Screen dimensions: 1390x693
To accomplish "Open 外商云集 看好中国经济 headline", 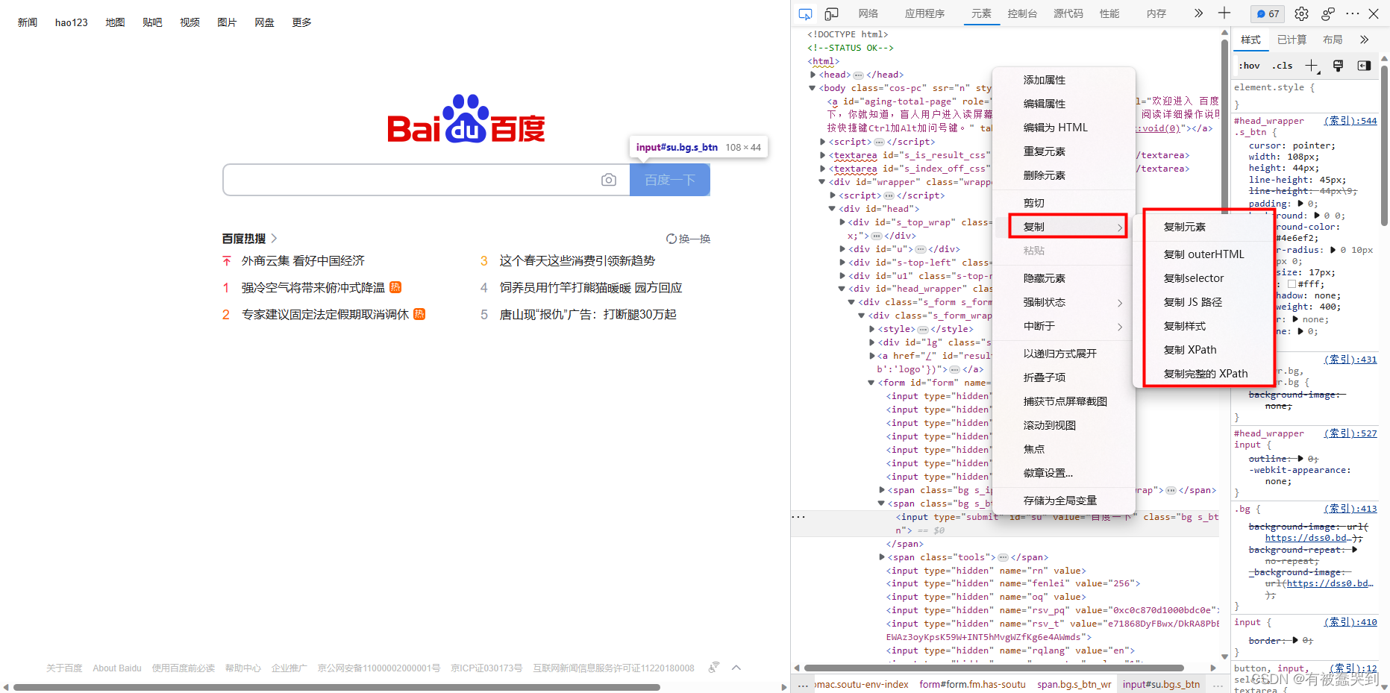I will pos(303,261).
